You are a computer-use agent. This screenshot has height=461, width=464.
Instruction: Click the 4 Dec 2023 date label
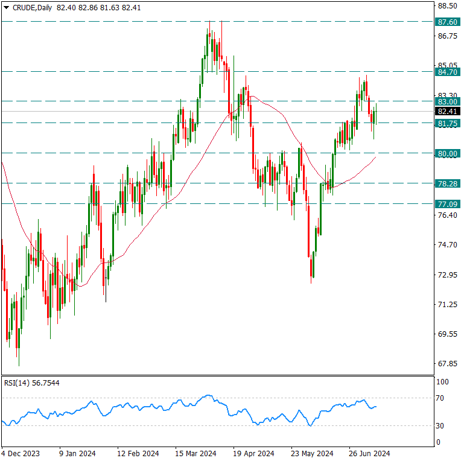(21, 453)
